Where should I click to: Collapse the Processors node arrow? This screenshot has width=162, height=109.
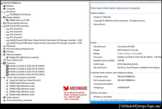2,63
